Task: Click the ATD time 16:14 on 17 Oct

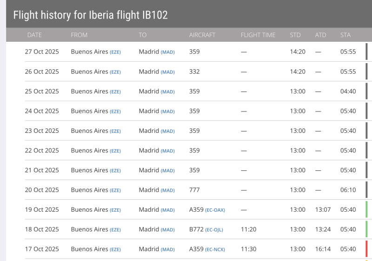Action: 323,249
